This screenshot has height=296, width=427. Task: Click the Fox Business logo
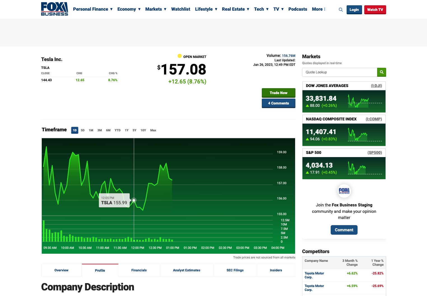[x=54, y=9]
